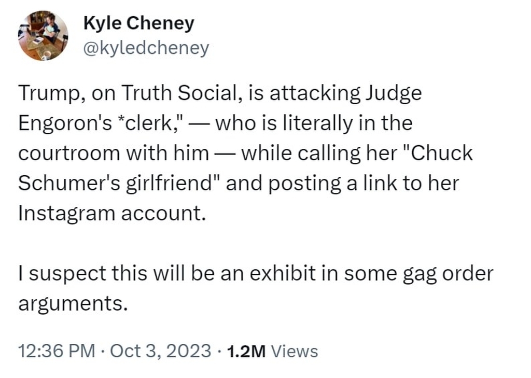Screen dimensions: 531x378
Task: Click the word "courtroom" in the tweet
Action: (x=69, y=153)
